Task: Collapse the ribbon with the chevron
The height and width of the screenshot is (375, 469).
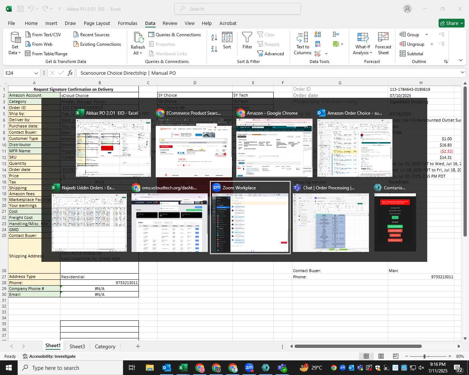Action: (461, 60)
